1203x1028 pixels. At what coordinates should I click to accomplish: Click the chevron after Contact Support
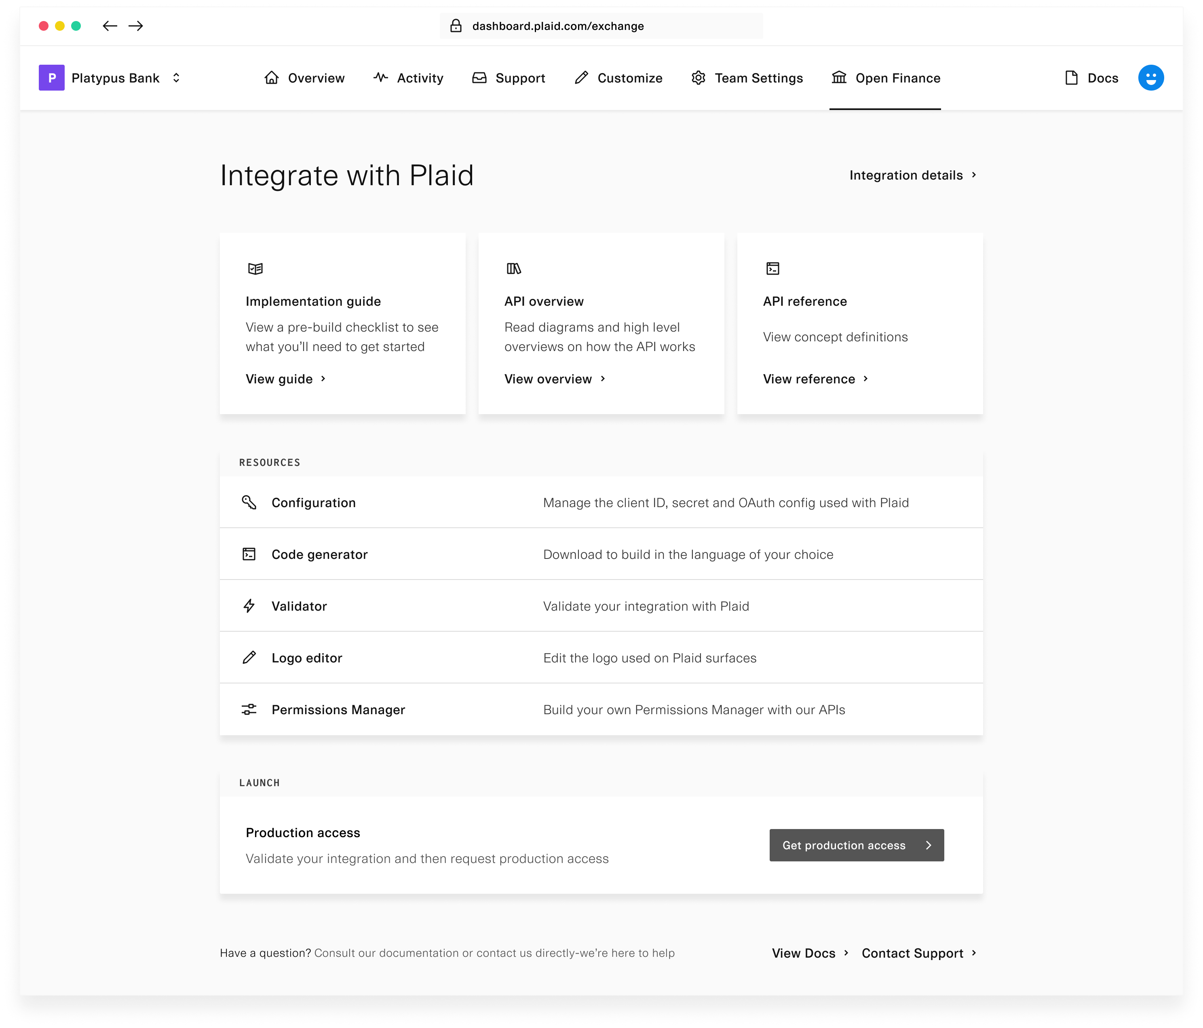[x=974, y=953]
